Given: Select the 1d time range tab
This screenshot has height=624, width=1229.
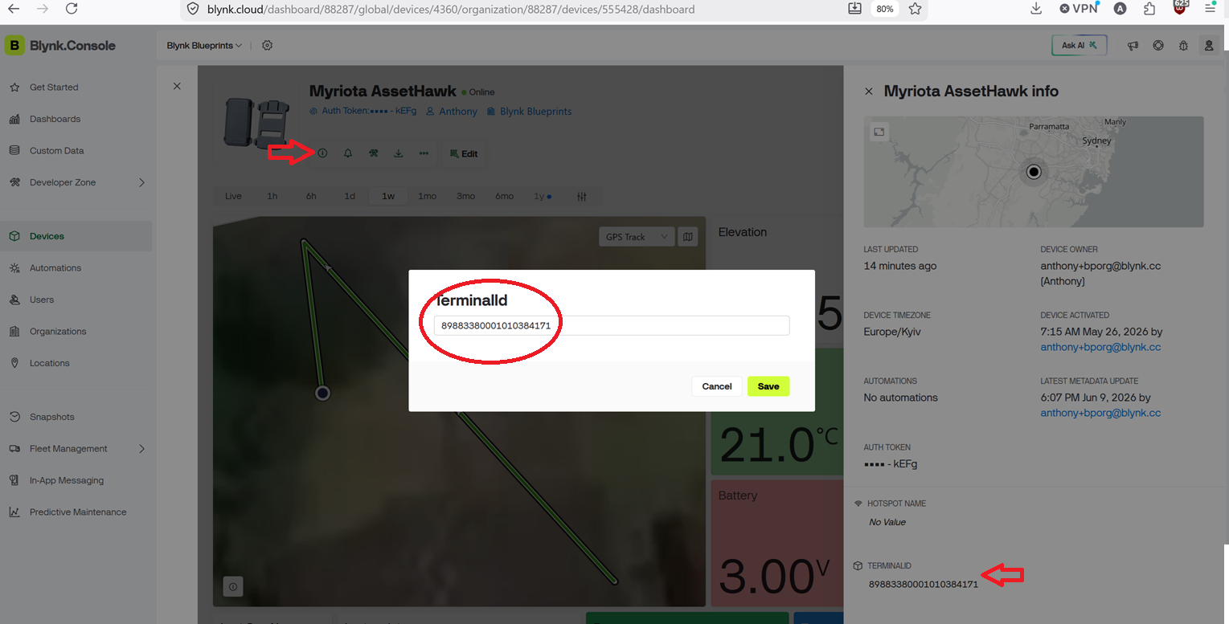Looking at the screenshot, I should click(x=350, y=196).
